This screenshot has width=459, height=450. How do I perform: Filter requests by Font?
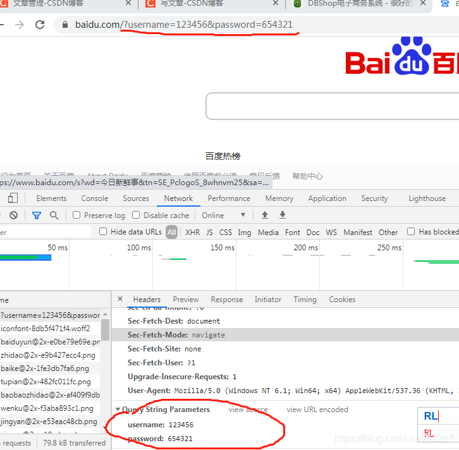point(293,233)
